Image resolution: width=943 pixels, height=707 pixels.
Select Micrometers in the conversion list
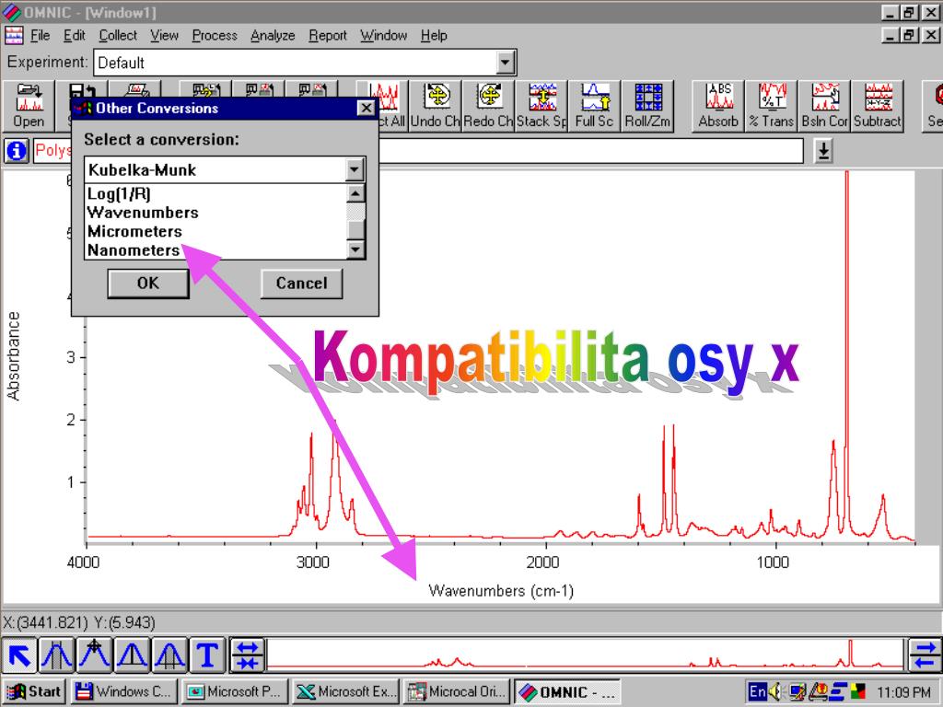click(x=215, y=231)
